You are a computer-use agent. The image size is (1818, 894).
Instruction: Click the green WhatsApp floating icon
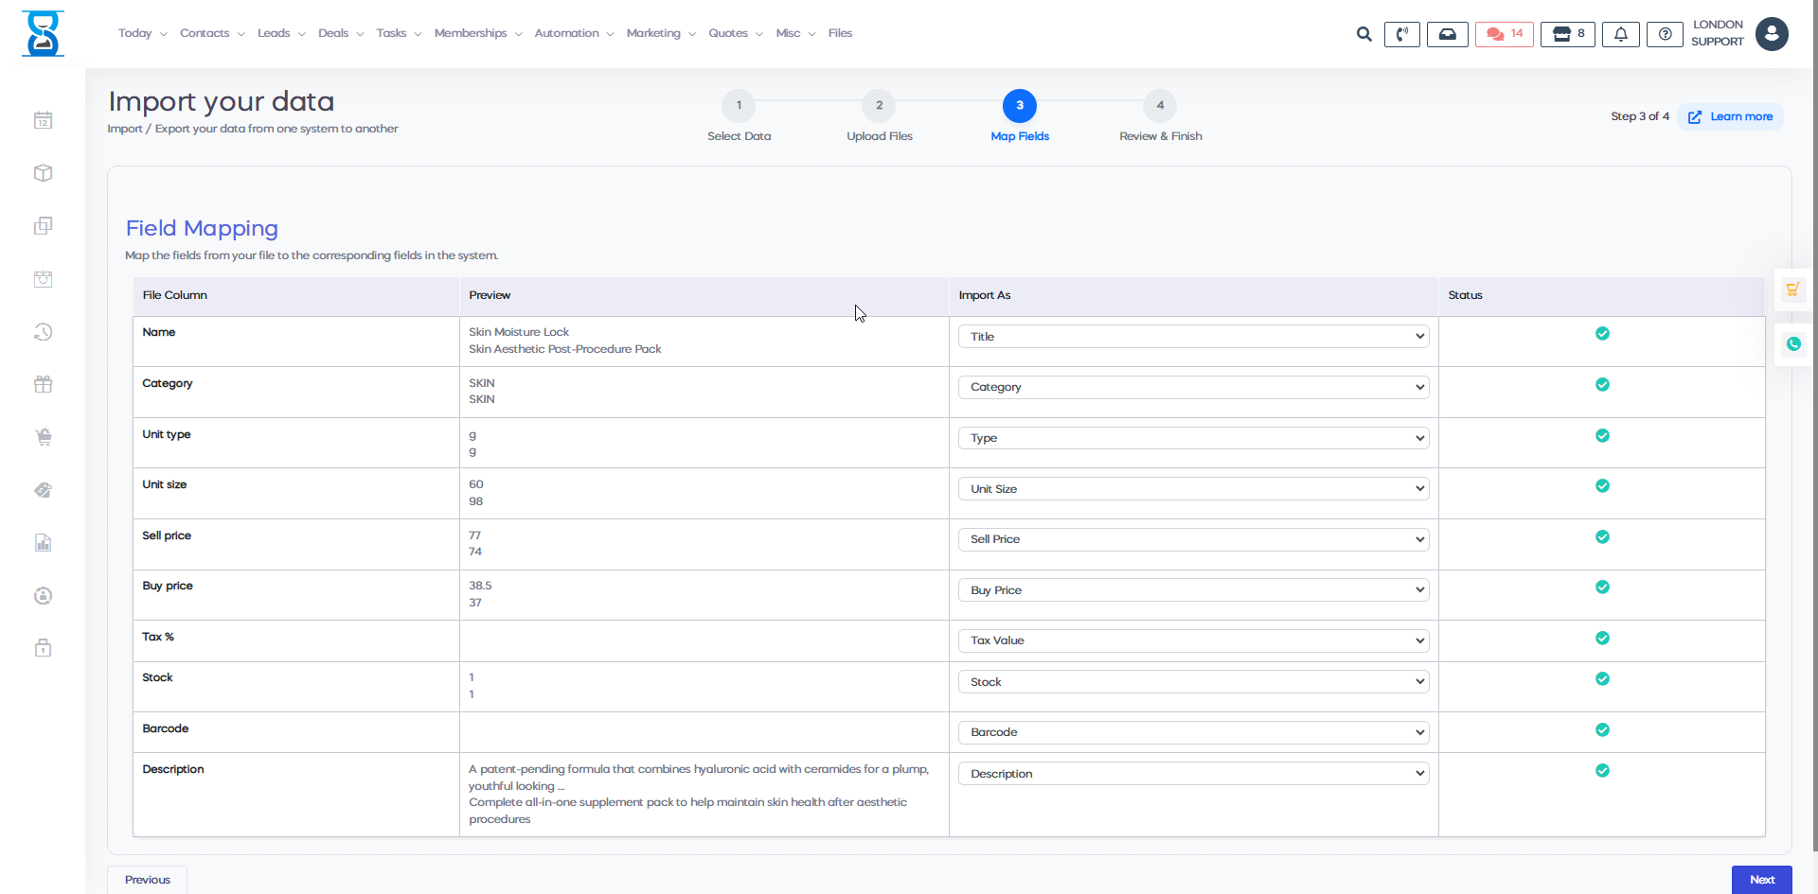click(x=1793, y=344)
